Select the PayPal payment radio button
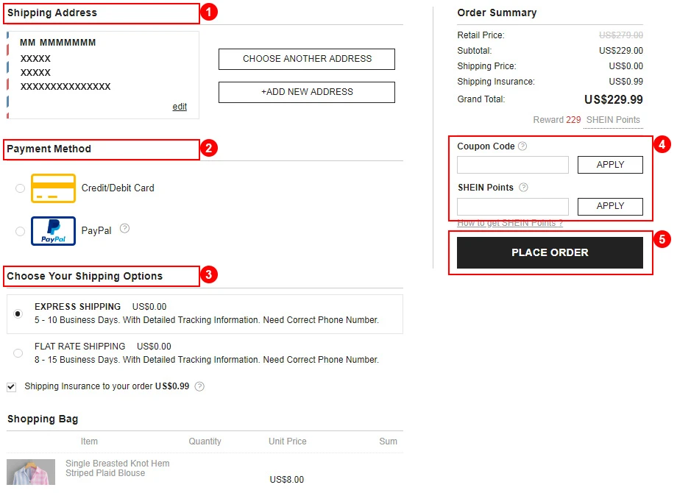 click(20, 230)
